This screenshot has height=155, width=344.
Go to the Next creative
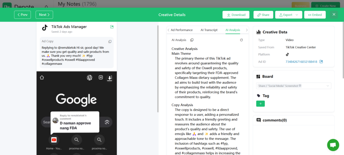coord(44,15)
